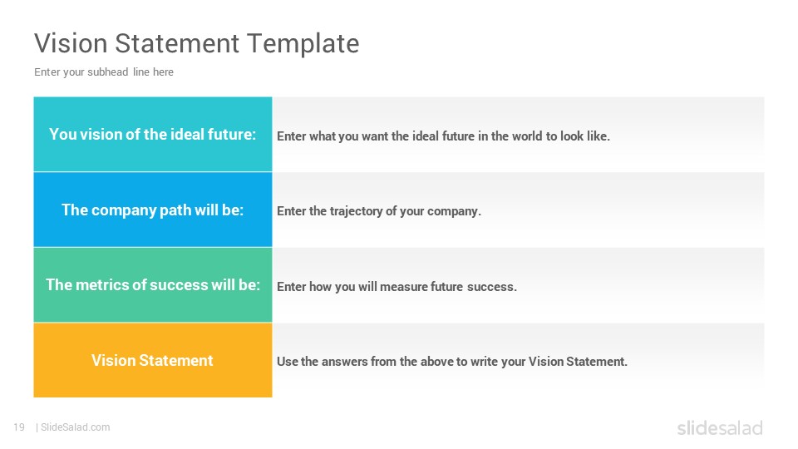
Task: Click the company trajectory text field
Action: click(379, 211)
